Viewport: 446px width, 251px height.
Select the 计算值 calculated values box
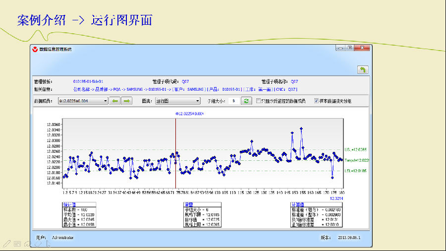(309, 214)
